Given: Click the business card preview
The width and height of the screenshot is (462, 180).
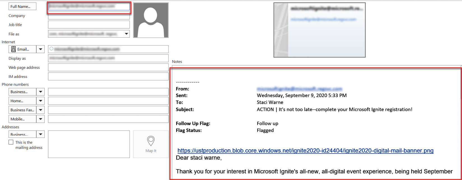Looking at the screenshot, I should coord(319,30).
